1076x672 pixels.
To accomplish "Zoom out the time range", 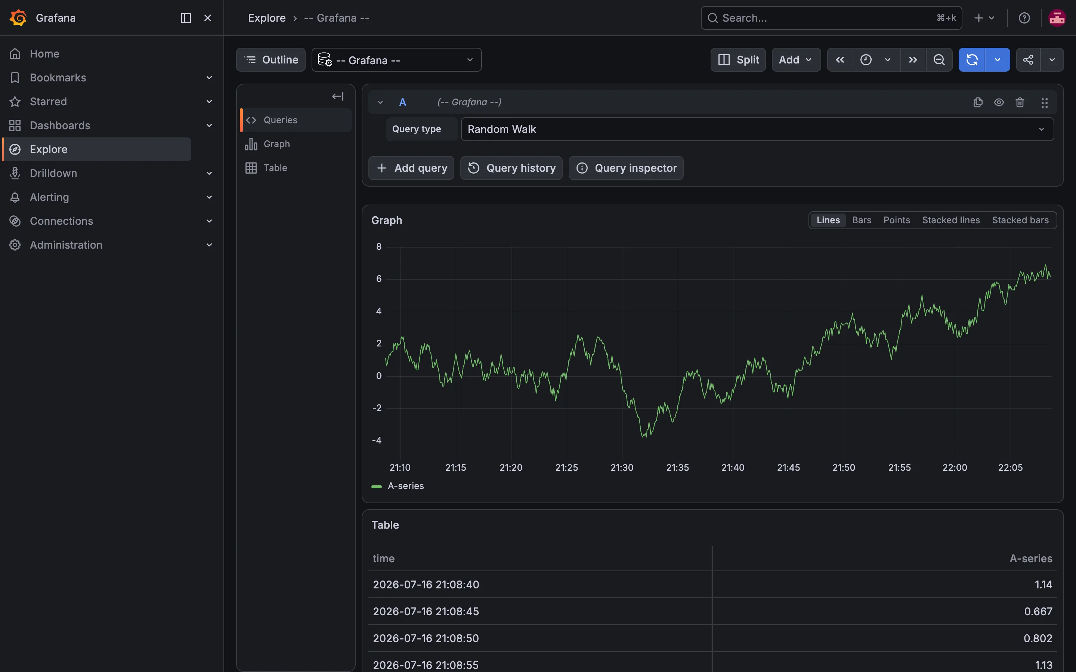I will pyautogui.click(x=939, y=60).
